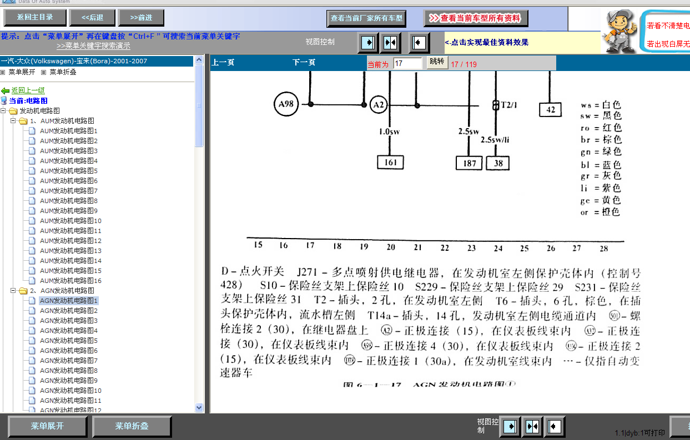Select the 发动机电路图 folder
Viewport: 690px width, 440px height.
point(40,111)
